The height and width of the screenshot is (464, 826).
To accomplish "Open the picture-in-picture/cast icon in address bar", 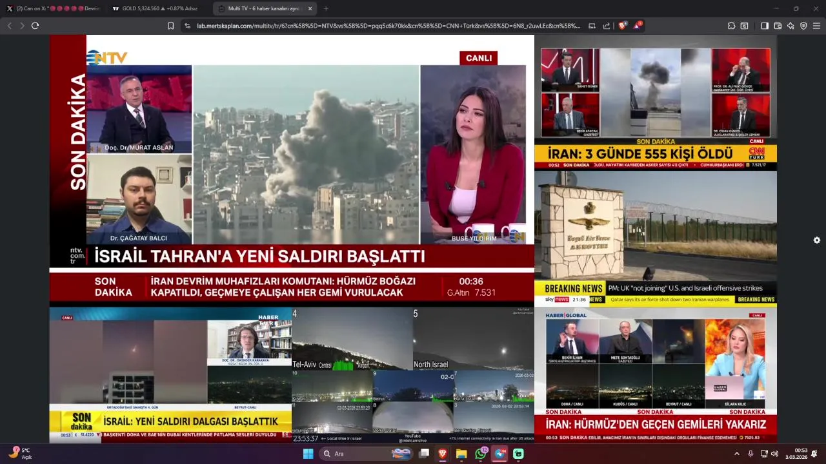I will pos(592,26).
